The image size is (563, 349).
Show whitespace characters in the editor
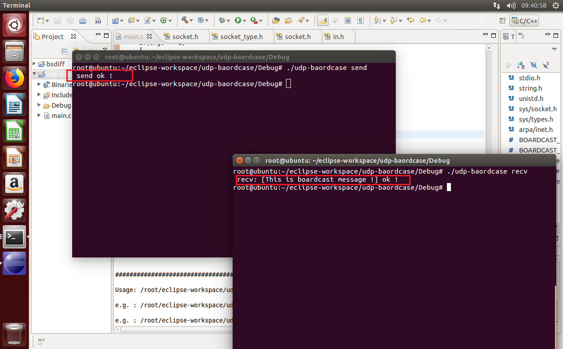360,20
